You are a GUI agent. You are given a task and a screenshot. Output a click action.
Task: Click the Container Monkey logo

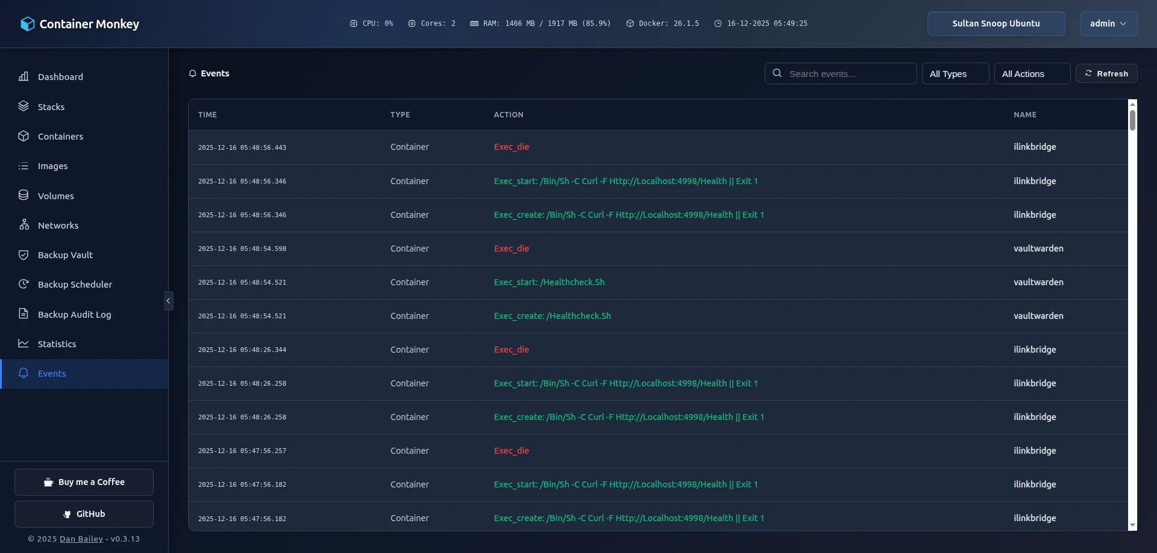[79, 23]
